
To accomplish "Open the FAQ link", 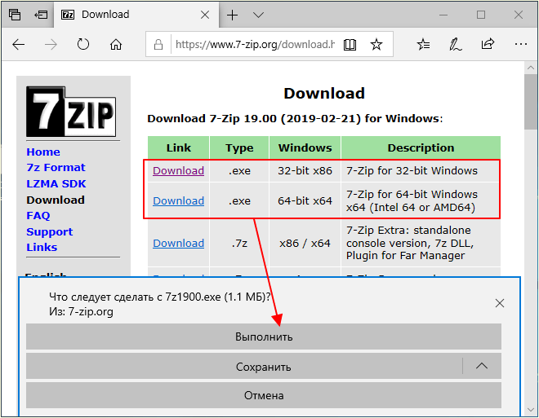I will point(38,216).
